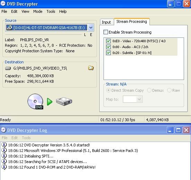
Task: Maximize the DVD Decrypter Log window
Action: (x=179, y=130)
